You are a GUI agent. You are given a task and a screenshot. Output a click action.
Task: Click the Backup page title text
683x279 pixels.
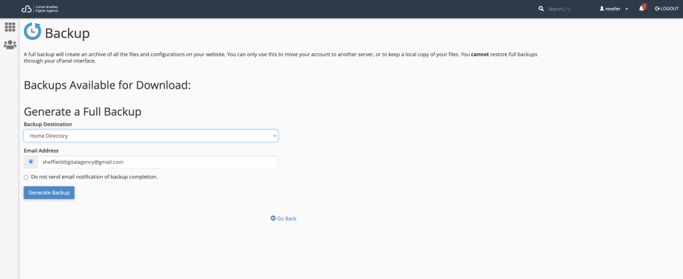pos(67,33)
